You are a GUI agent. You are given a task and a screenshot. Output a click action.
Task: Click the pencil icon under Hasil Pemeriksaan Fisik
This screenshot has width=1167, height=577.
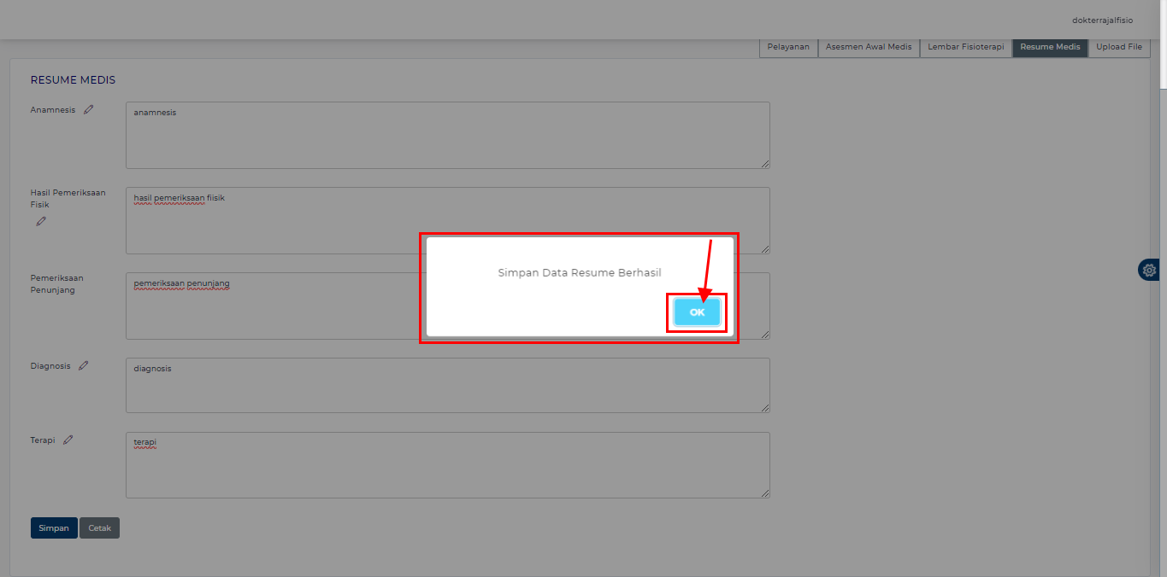pyautogui.click(x=41, y=221)
